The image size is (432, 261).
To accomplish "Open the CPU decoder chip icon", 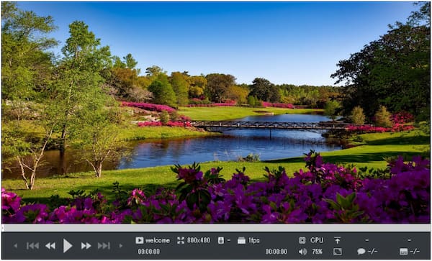I will pyautogui.click(x=302, y=240).
